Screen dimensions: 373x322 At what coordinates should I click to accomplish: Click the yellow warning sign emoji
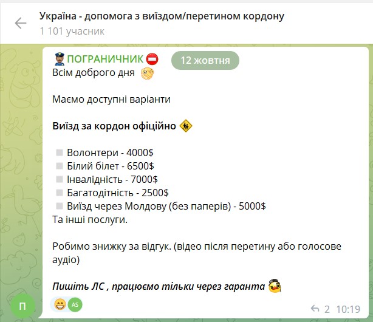point(186,126)
